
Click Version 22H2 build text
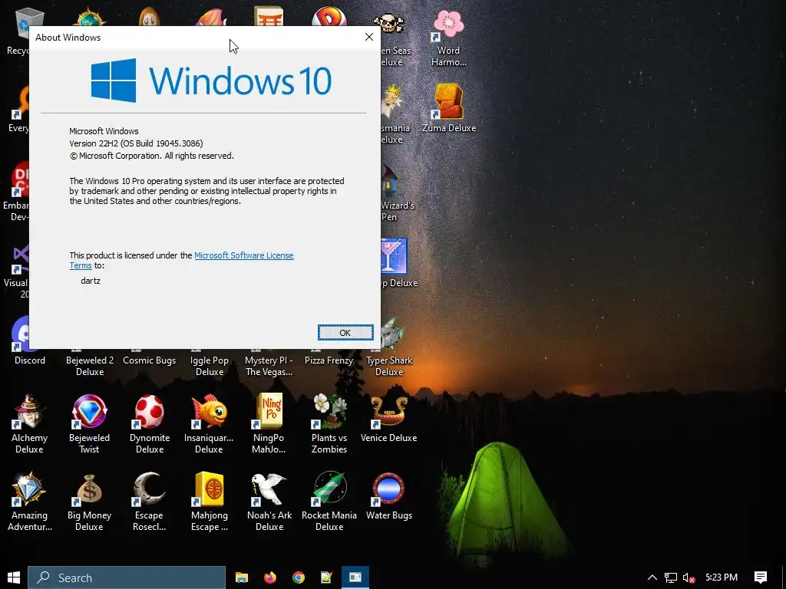(137, 143)
